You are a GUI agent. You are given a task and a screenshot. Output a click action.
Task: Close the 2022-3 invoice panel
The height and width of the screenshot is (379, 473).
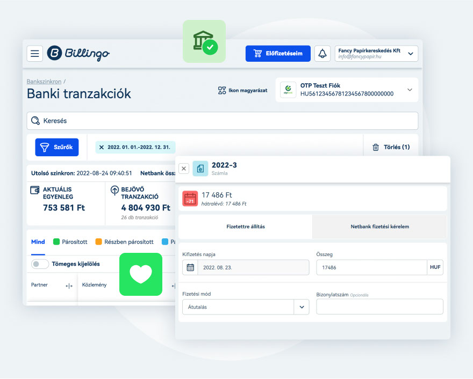click(184, 169)
